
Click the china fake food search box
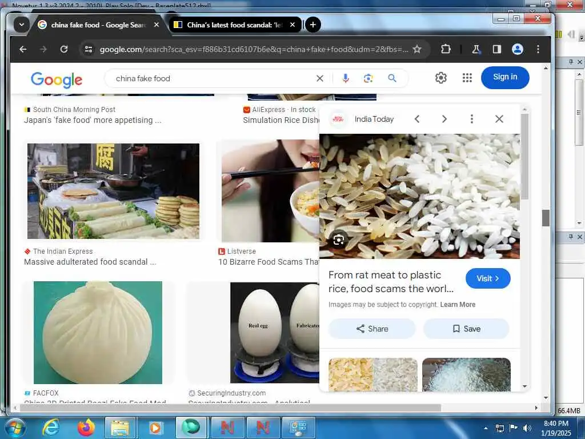click(x=213, y=78)
